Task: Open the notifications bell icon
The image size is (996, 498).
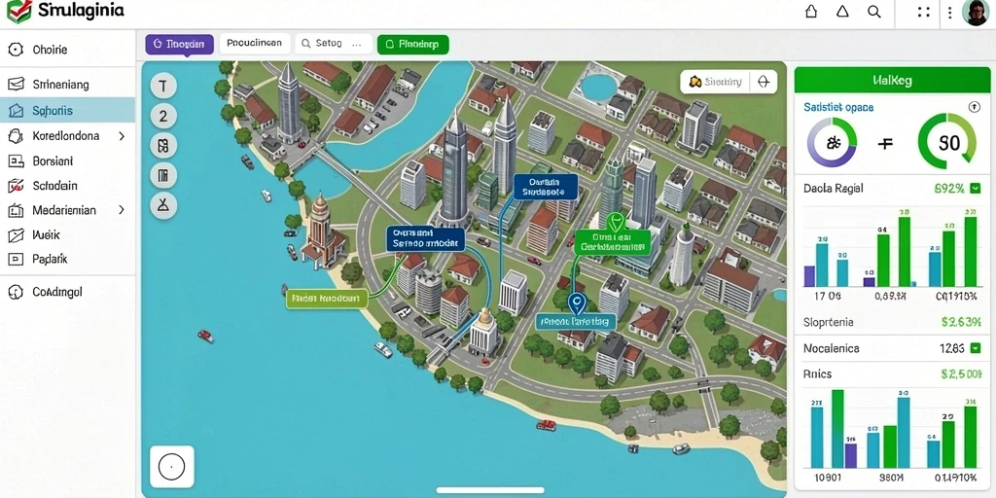Action: click(842, 12)
